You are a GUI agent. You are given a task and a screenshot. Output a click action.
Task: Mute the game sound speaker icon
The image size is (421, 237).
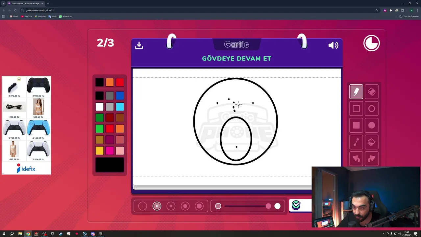point(333,45)
